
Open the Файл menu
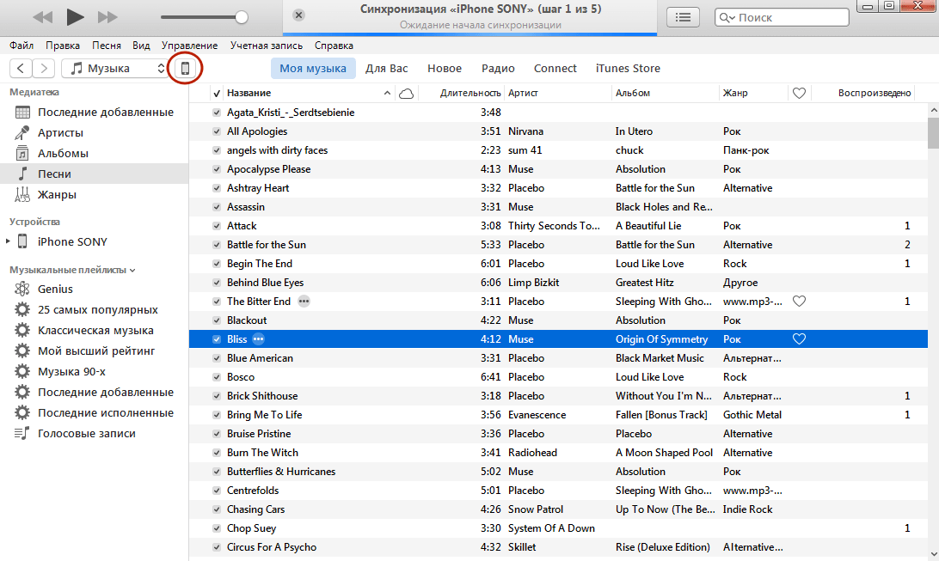click(x=21, y=46)
